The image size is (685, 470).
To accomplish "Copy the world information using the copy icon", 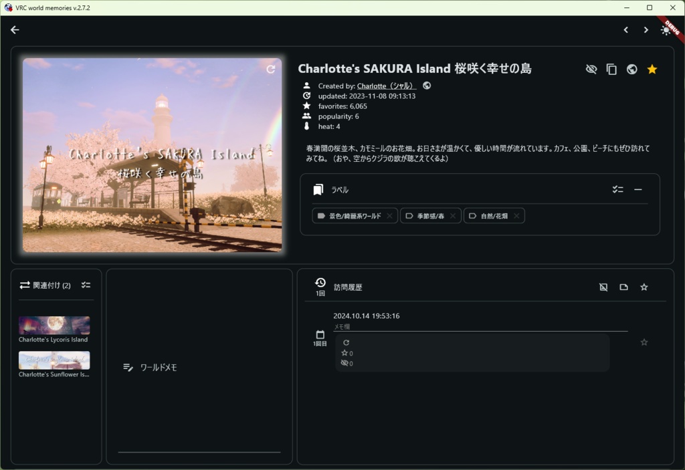I will click(x=611, y=69).
